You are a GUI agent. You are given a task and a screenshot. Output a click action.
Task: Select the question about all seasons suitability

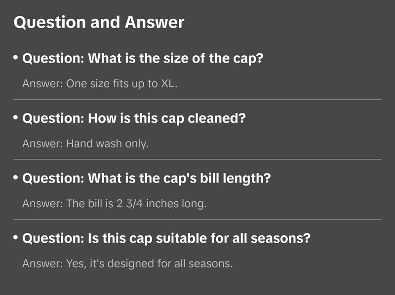(x=166, y=238)
